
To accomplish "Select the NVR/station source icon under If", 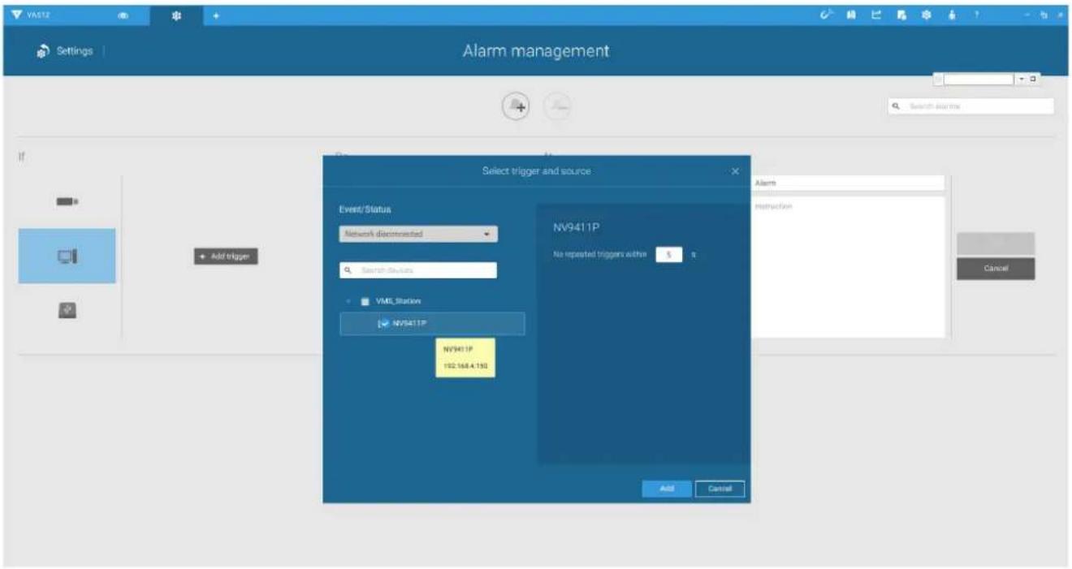I will pyautogui.click(x=67, y=256).
